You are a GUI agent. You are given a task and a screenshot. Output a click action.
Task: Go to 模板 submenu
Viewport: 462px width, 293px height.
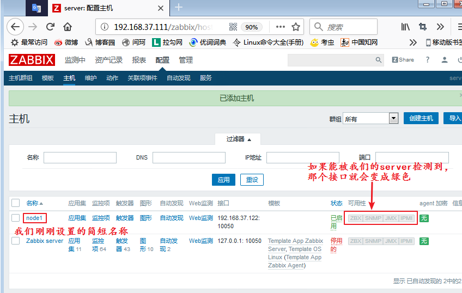pyautogui.click(x=48, y=78)
